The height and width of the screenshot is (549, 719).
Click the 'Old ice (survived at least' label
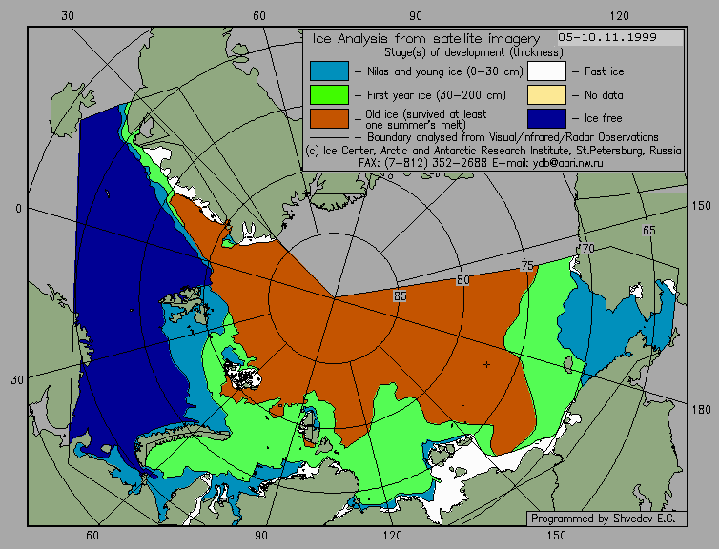point(425,114)
